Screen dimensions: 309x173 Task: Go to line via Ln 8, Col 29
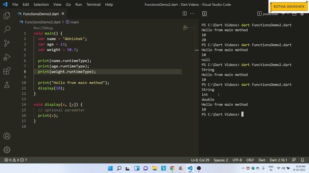click(x=200, y=160)
